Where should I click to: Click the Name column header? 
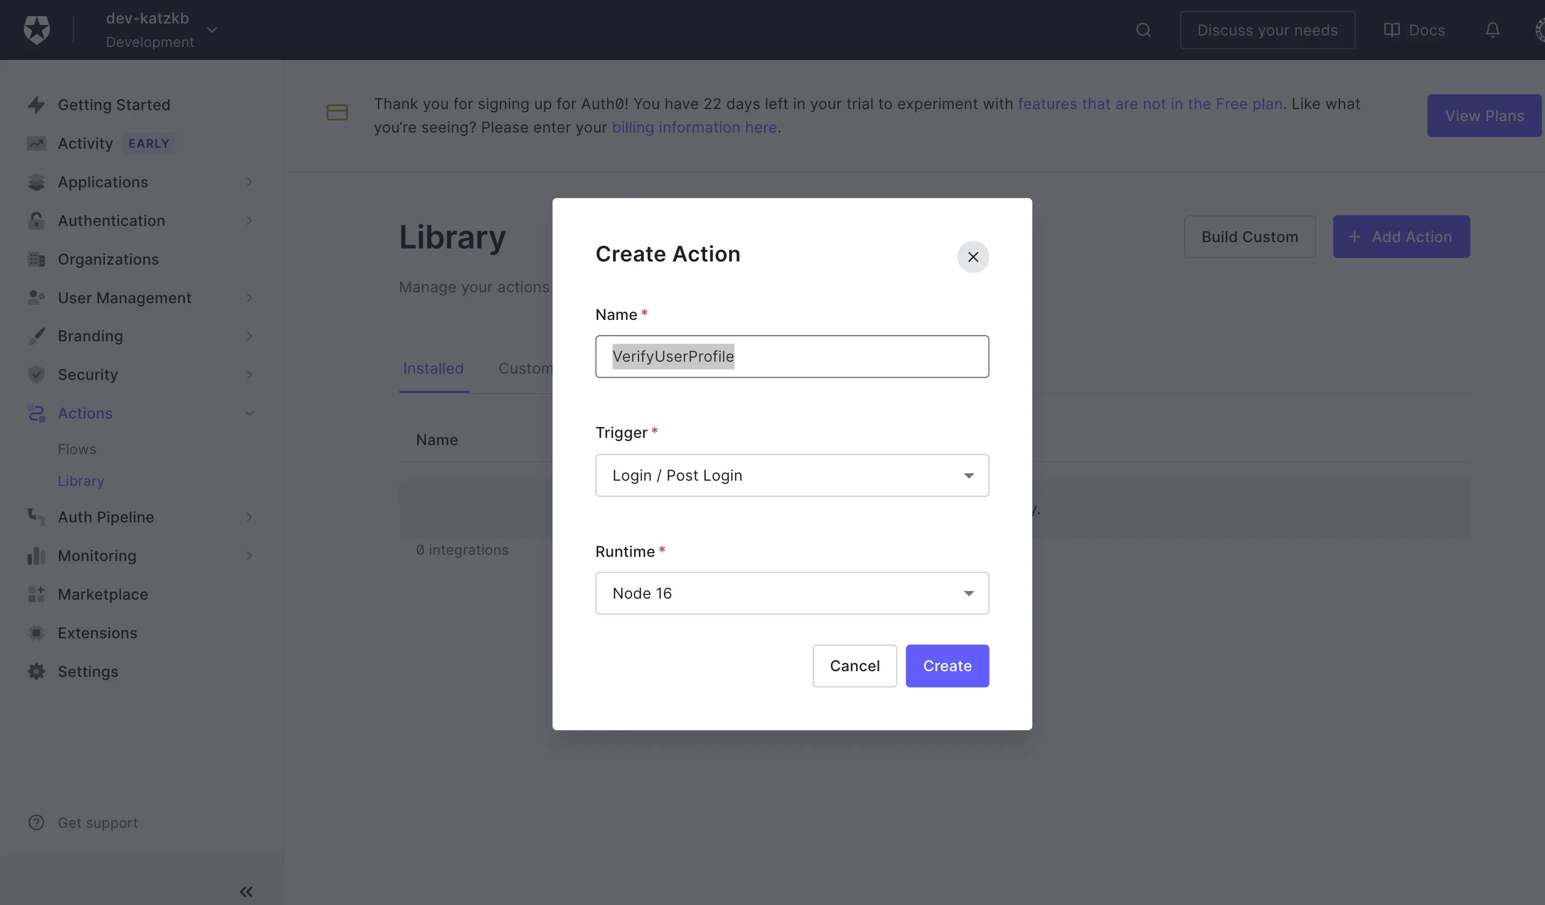tap(436, 439)
